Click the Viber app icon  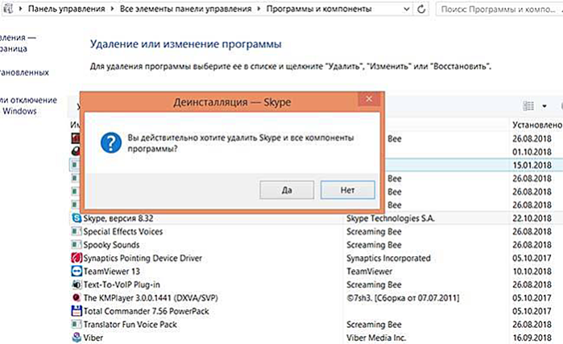77,338
